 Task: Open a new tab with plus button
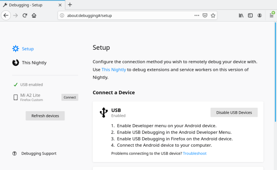70,5
